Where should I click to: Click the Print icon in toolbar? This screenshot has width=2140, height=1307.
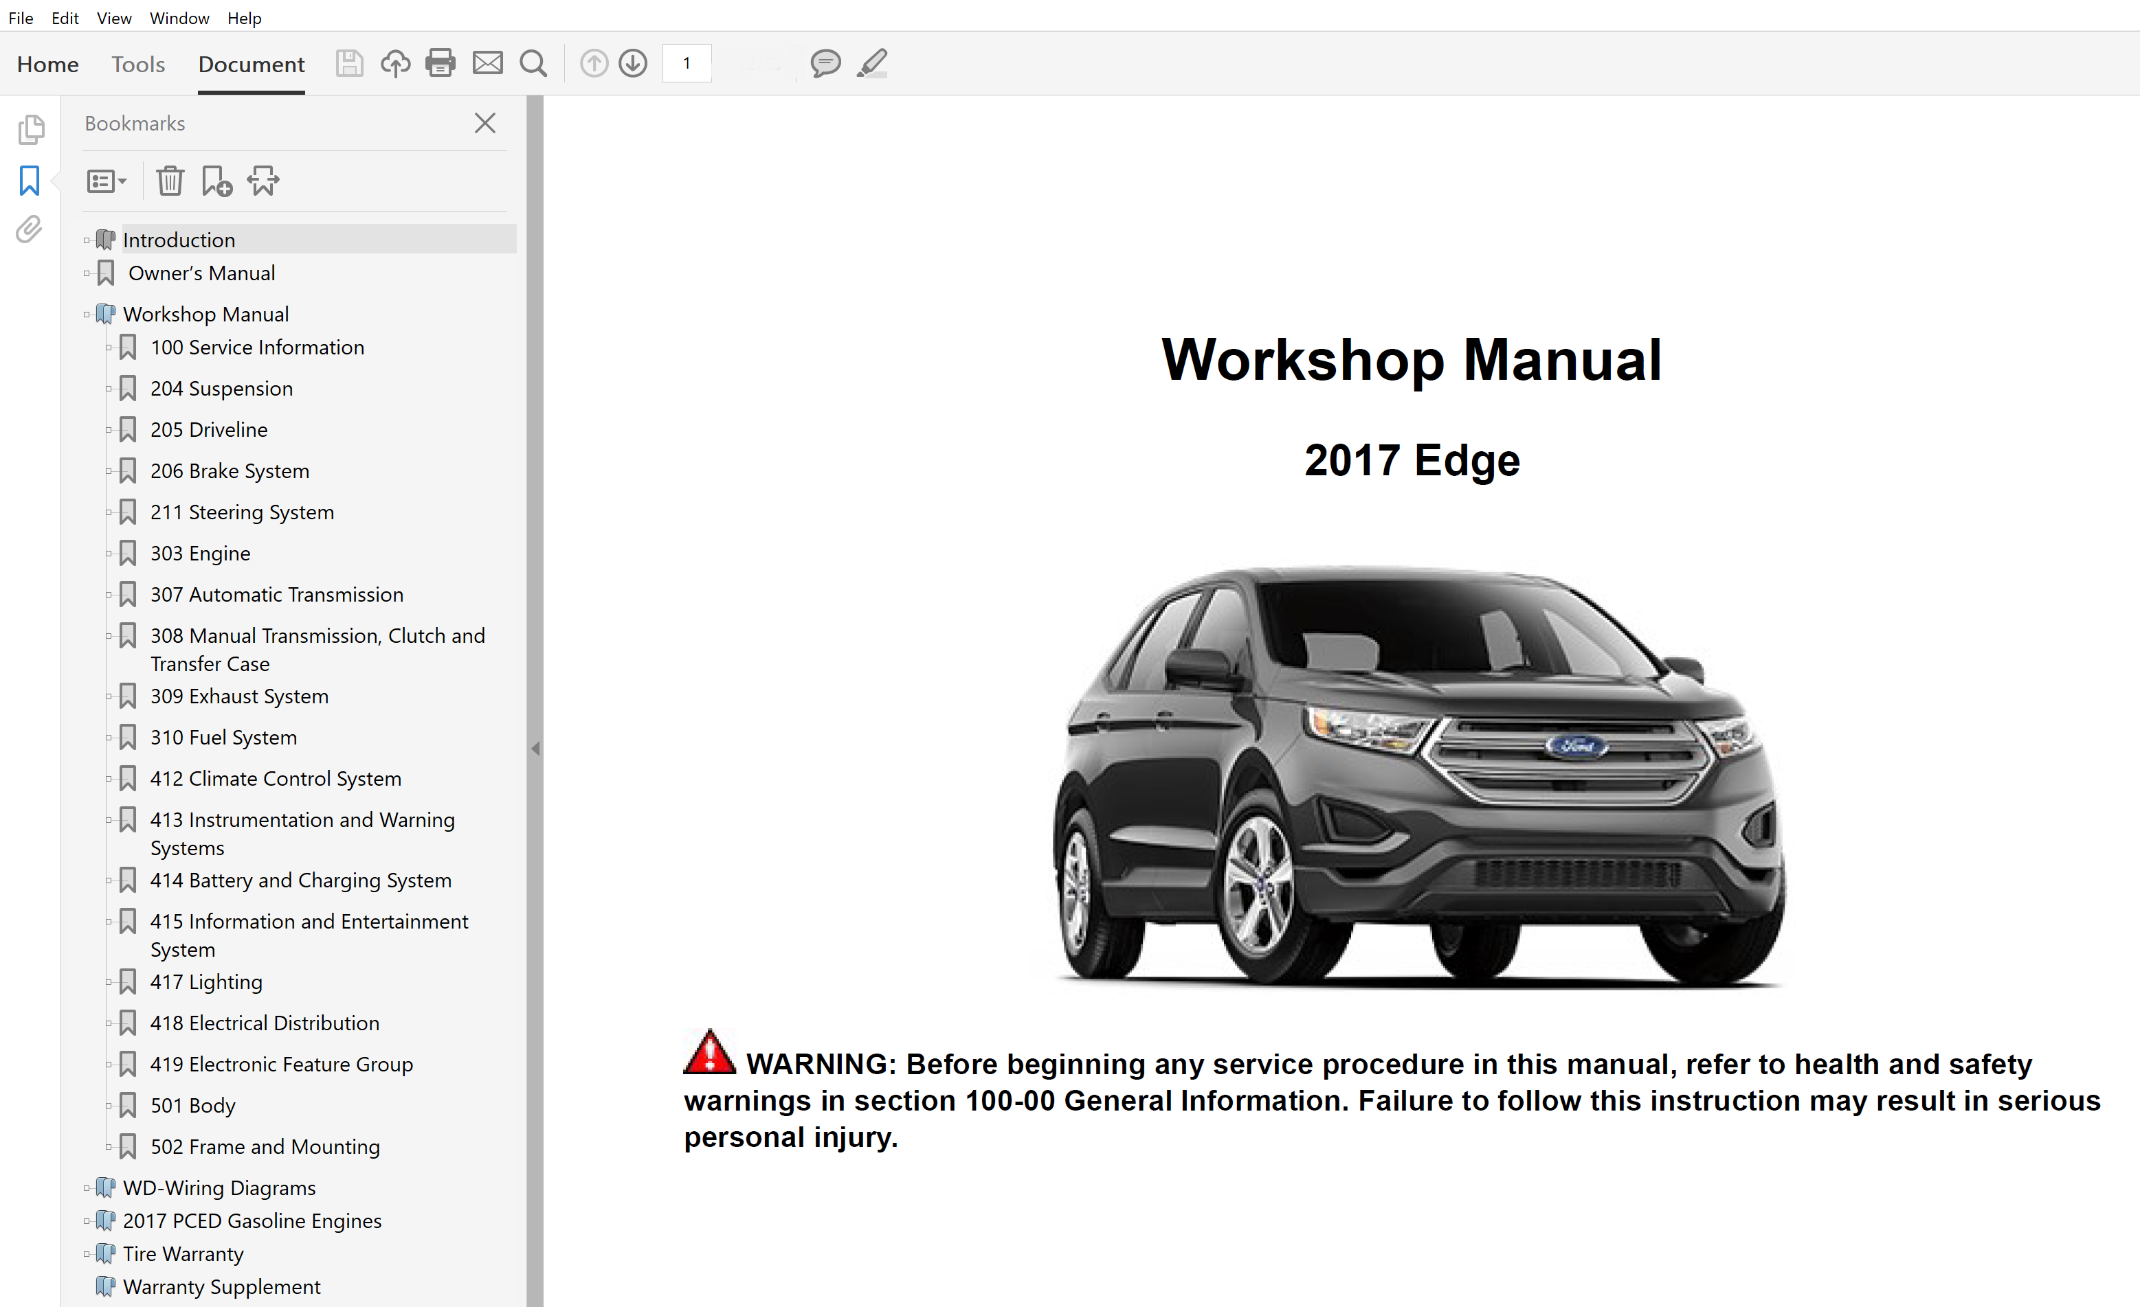click(x=441, y=63)
